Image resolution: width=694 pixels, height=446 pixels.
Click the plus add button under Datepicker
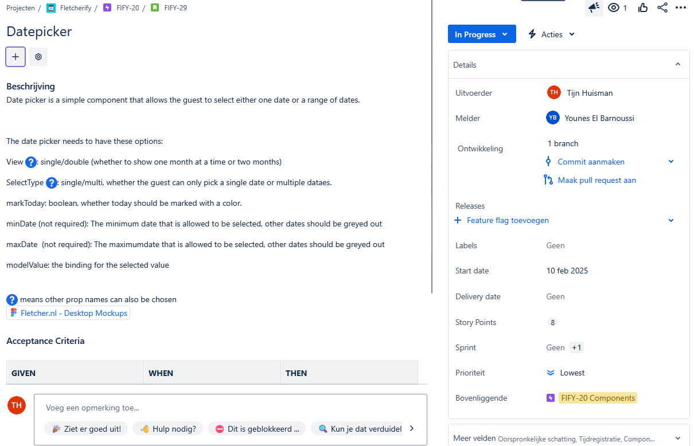(15, 57)
